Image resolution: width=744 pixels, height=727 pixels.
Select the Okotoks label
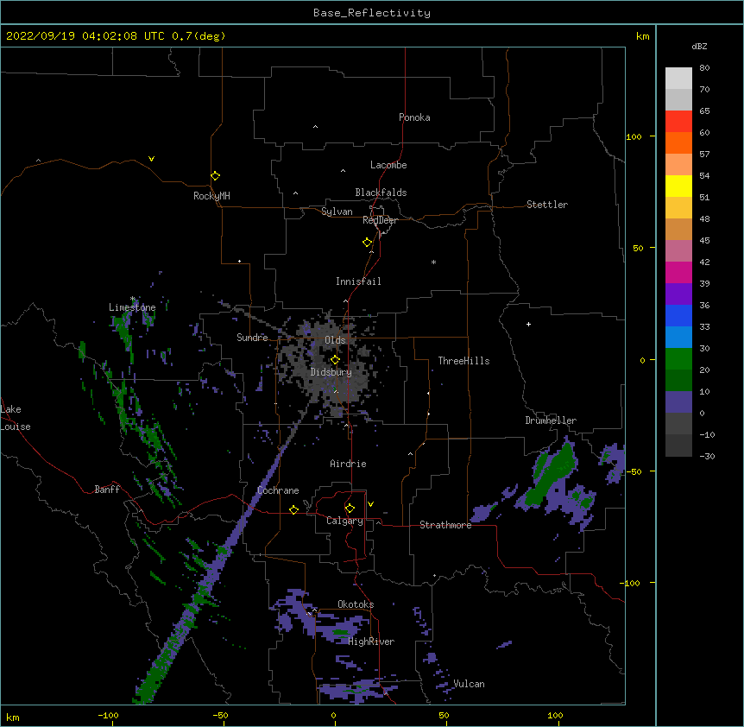[x=356, y=604]
